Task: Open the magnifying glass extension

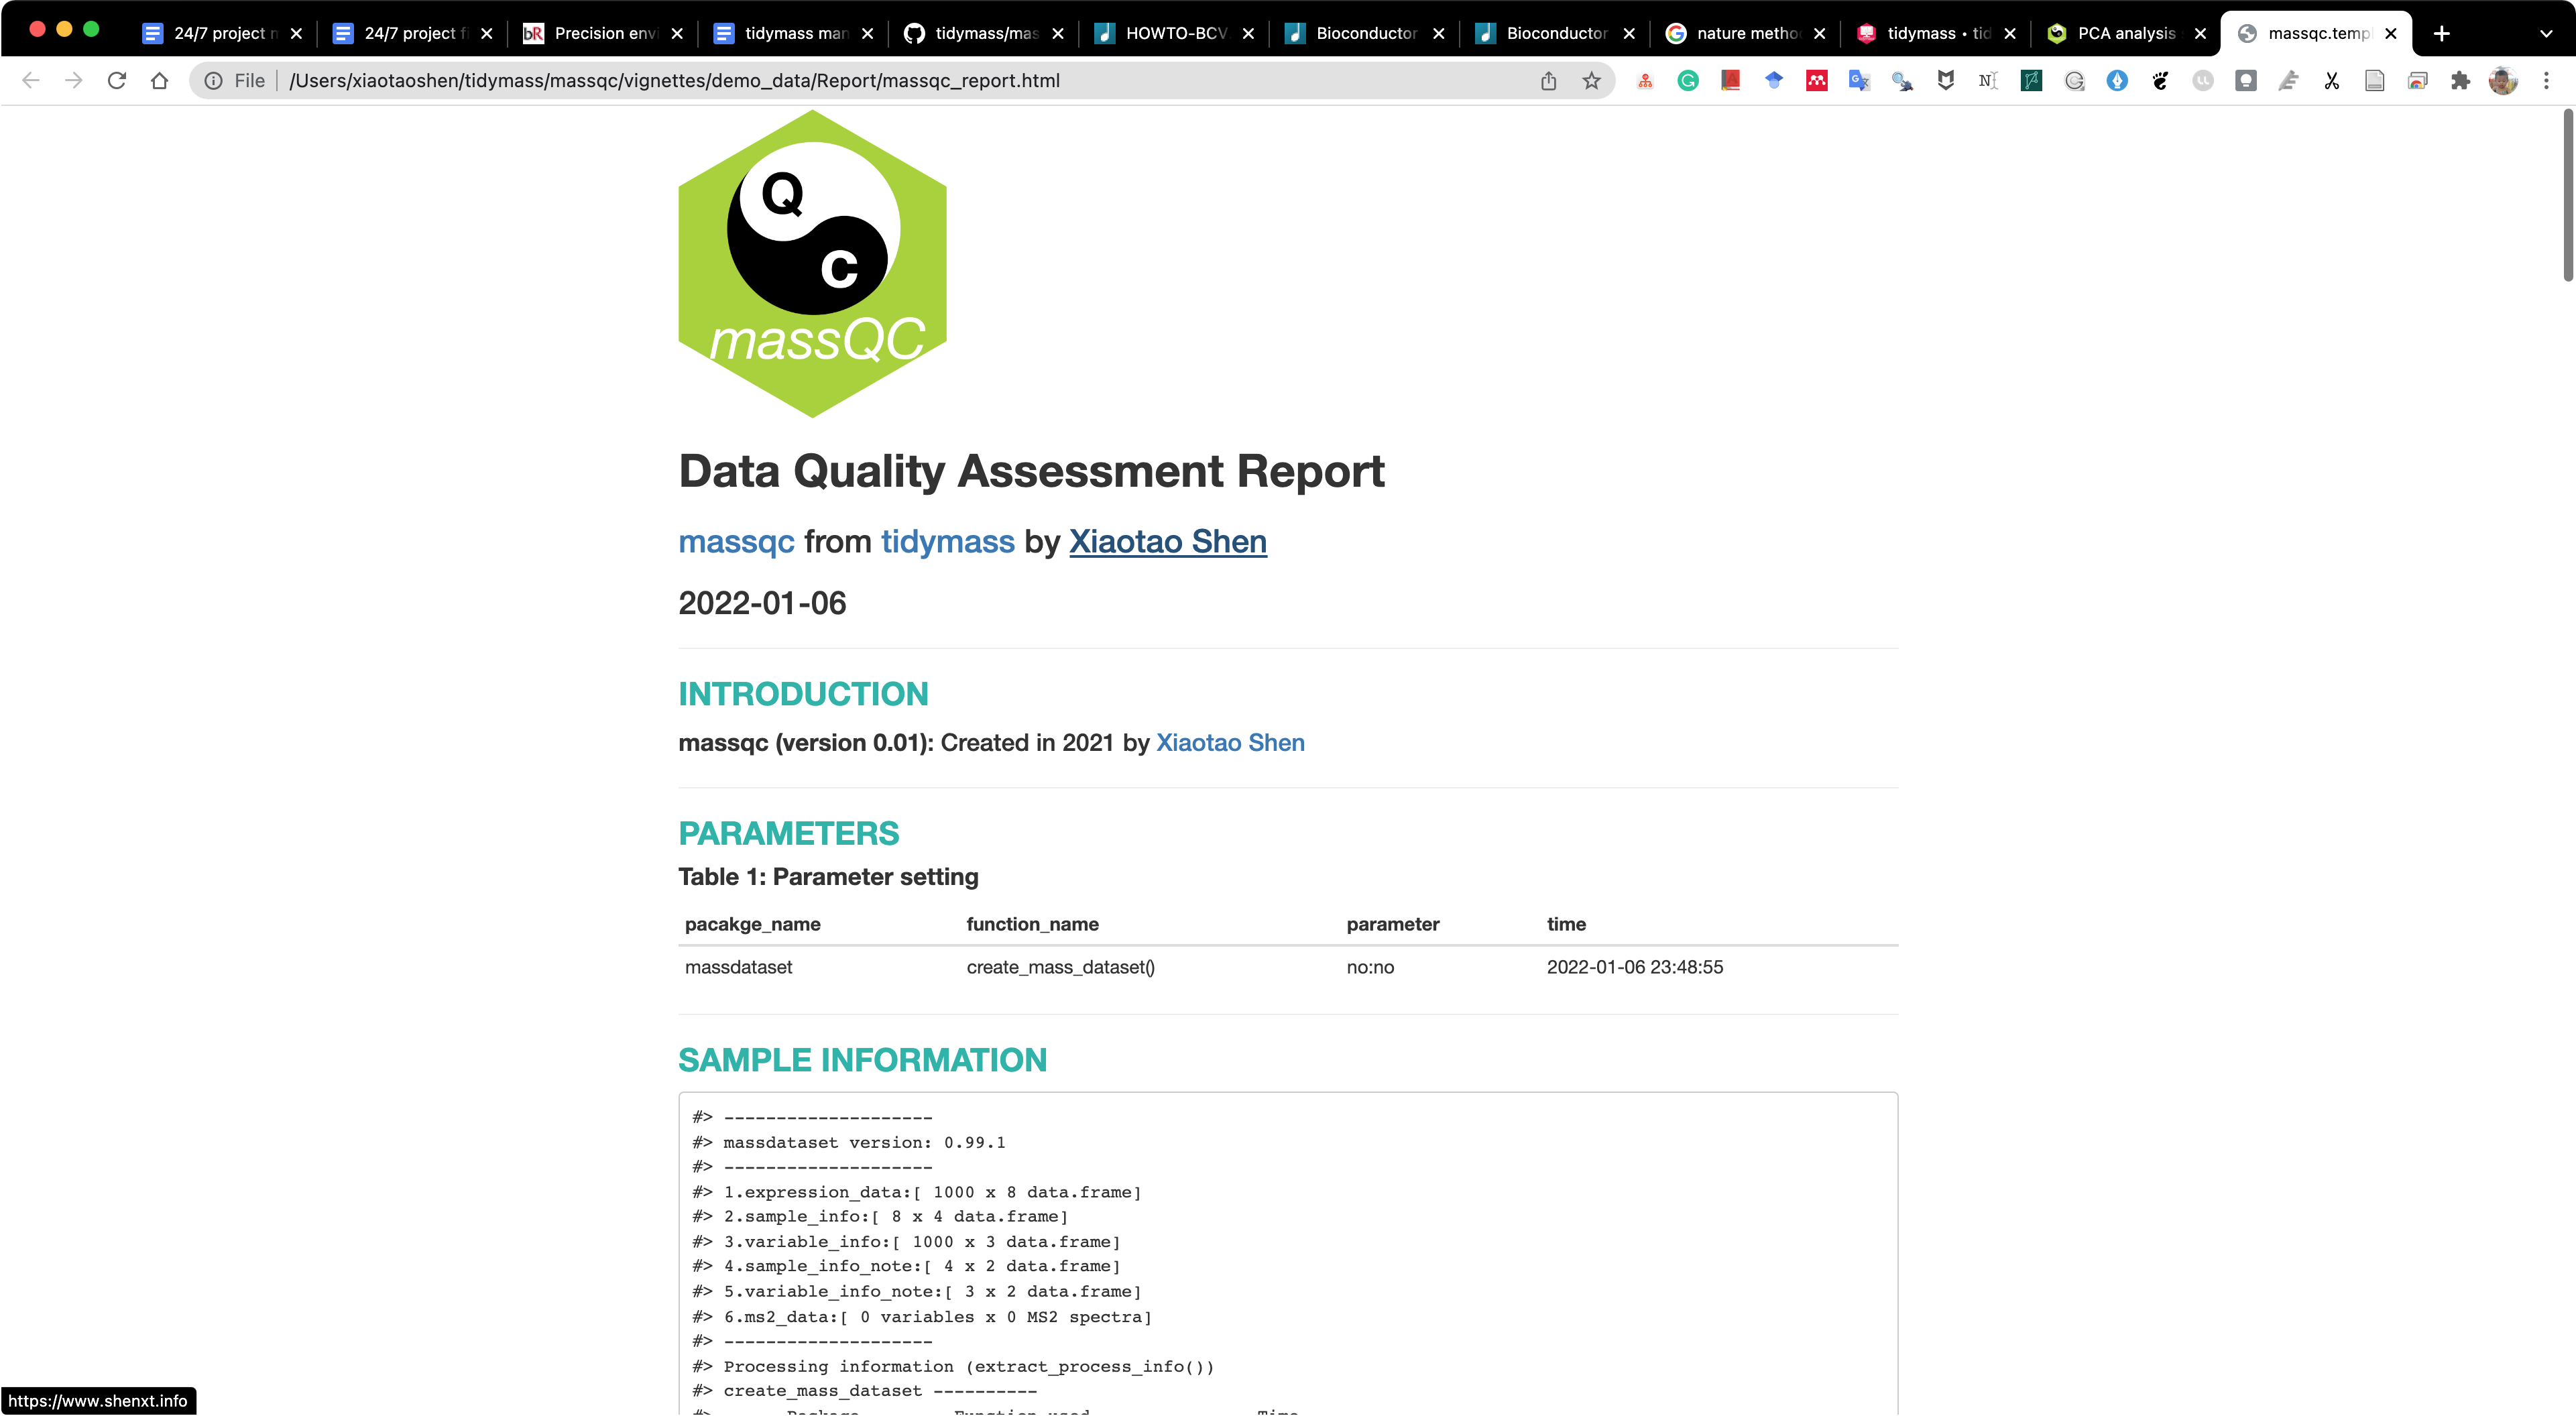Action: [x=1903, y=81]
